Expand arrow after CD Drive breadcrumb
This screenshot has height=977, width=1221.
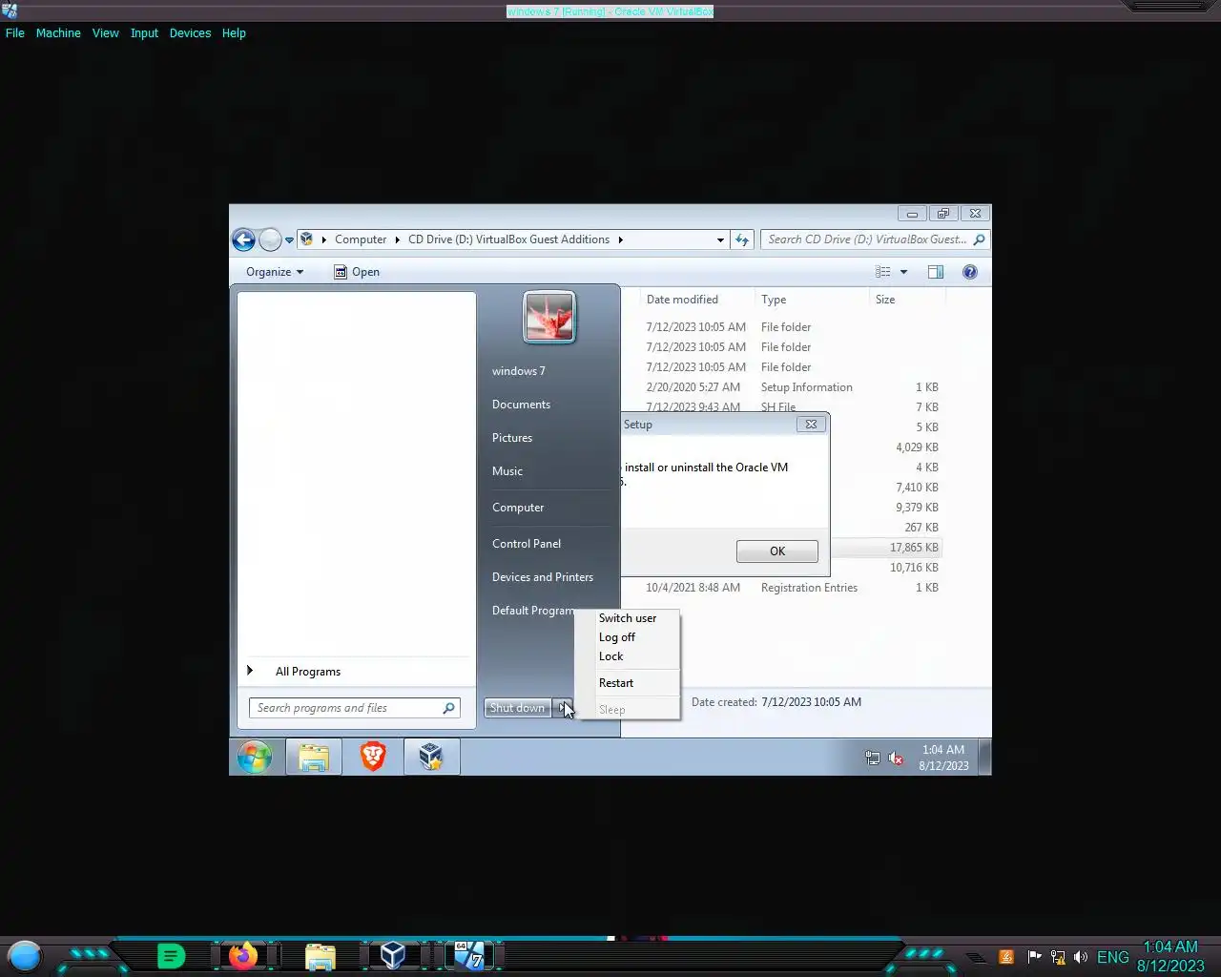point(620,239)
